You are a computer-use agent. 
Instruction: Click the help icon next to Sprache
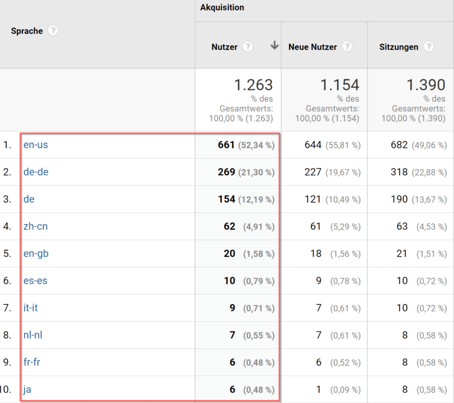point(53,30)
